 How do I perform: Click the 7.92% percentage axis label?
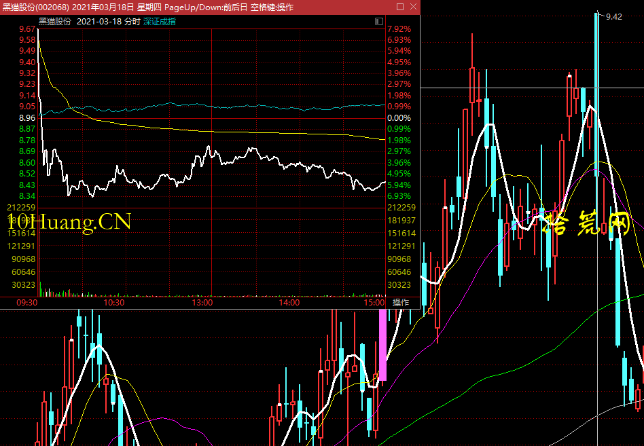(x=399, y=29)
